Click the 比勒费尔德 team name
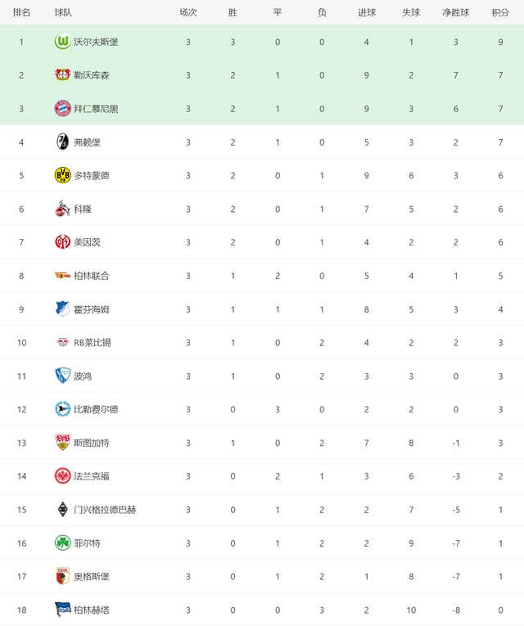524x626 pixels. coord(96,409)
